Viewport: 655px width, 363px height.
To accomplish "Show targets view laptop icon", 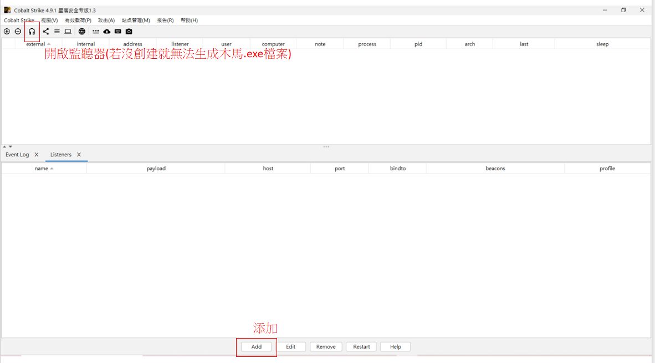I will (x=68, y=32).
